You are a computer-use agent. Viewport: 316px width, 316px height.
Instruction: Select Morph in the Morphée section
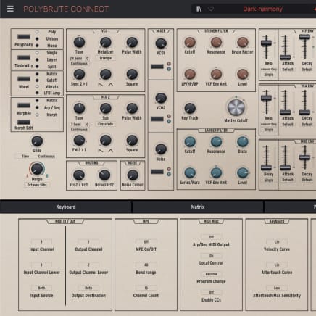click(37, 115)
